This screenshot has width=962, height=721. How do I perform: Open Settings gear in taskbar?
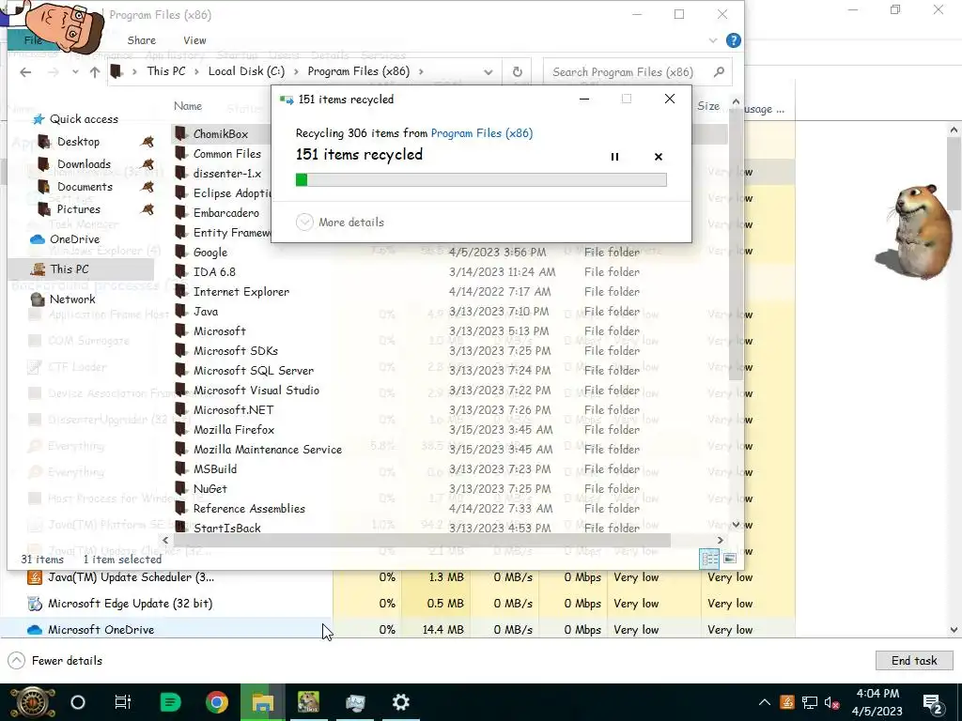(400, 702)
